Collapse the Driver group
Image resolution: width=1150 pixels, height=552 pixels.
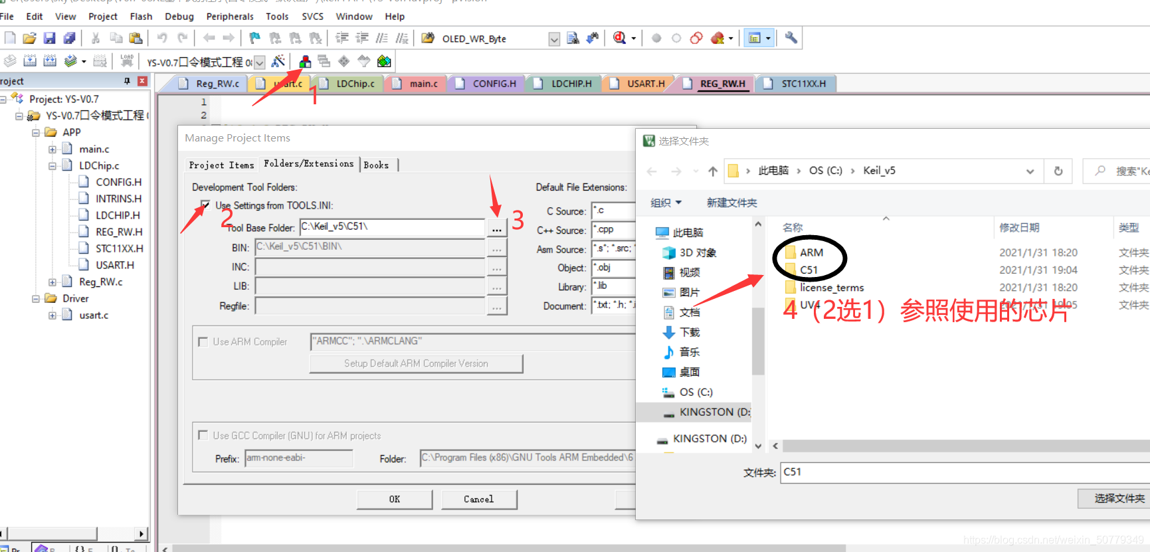pos(36,298)
